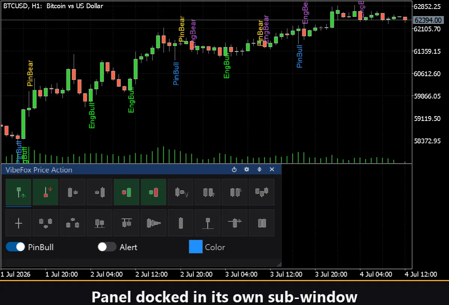Screen dimensions: 449x305
Task: Click the 4 Jul 04:00 time axis label
Action: point(376,274)
